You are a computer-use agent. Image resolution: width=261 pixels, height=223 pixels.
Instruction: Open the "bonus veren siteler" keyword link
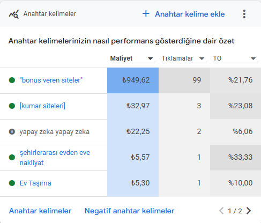[x=51, y=80]
